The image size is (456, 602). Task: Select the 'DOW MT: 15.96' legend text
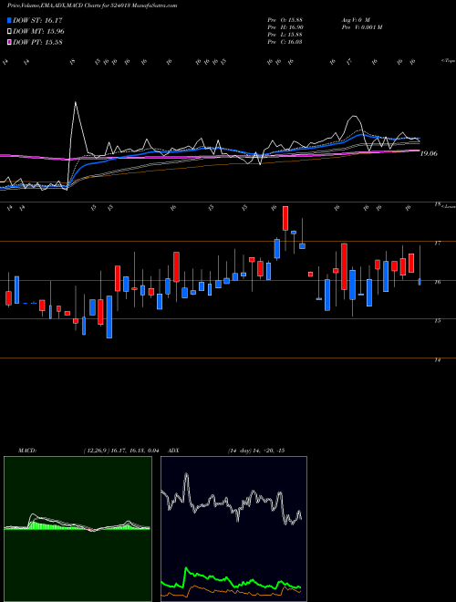pyautogui.click(x=38, y=32)
